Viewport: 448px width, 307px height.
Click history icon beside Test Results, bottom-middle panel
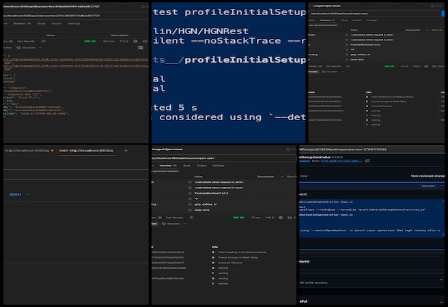click(191, 218)
